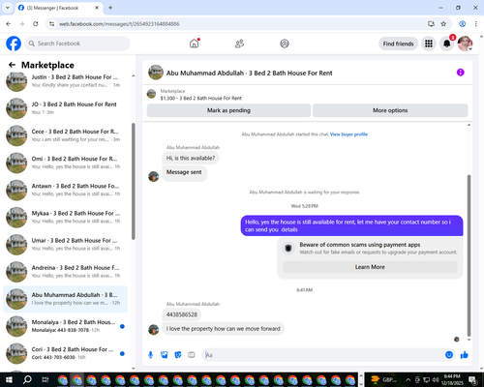Open Chrome profile icon

pyautogui.click(x=462, y=24)
